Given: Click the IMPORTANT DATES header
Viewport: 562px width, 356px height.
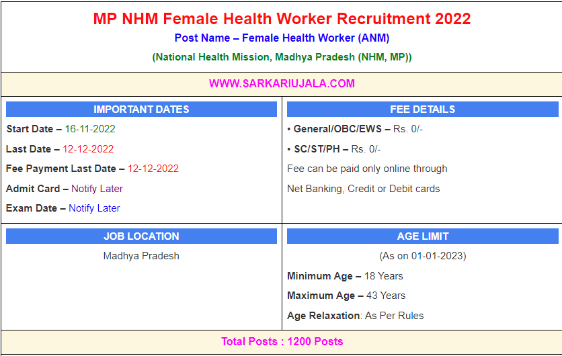Looking at the screenshot, I should point(141,109).
